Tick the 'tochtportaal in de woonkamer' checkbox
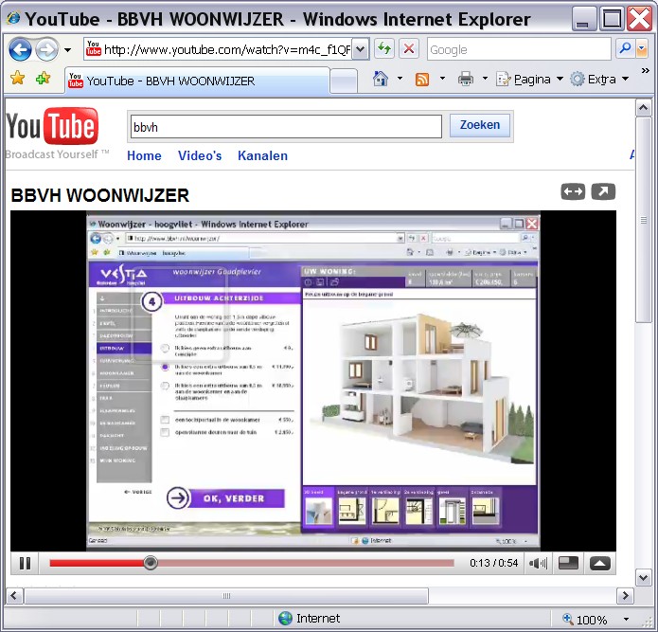Viewport: 658px width, 632px height. pos(165,420)
